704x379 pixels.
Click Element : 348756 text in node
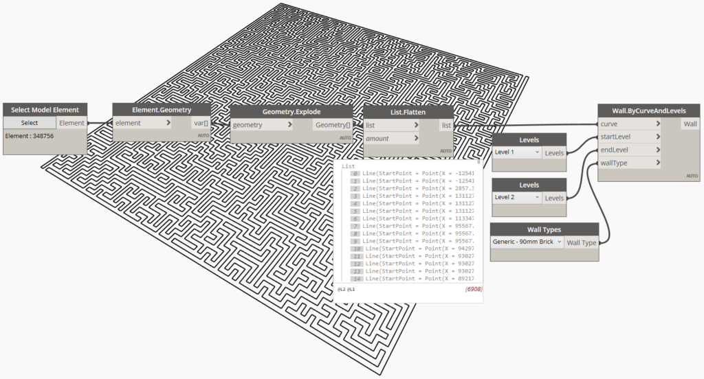point(29,136)
